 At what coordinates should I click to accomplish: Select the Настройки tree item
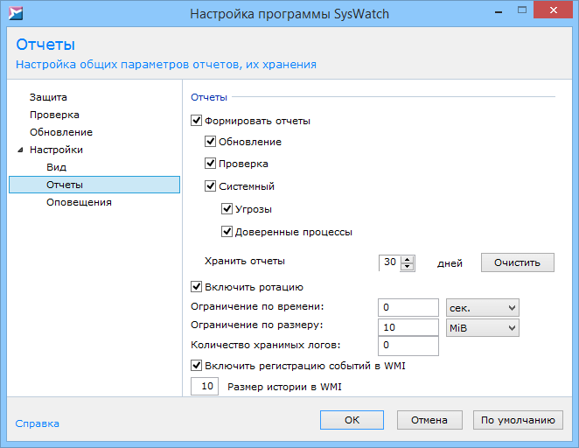(56, 150)
